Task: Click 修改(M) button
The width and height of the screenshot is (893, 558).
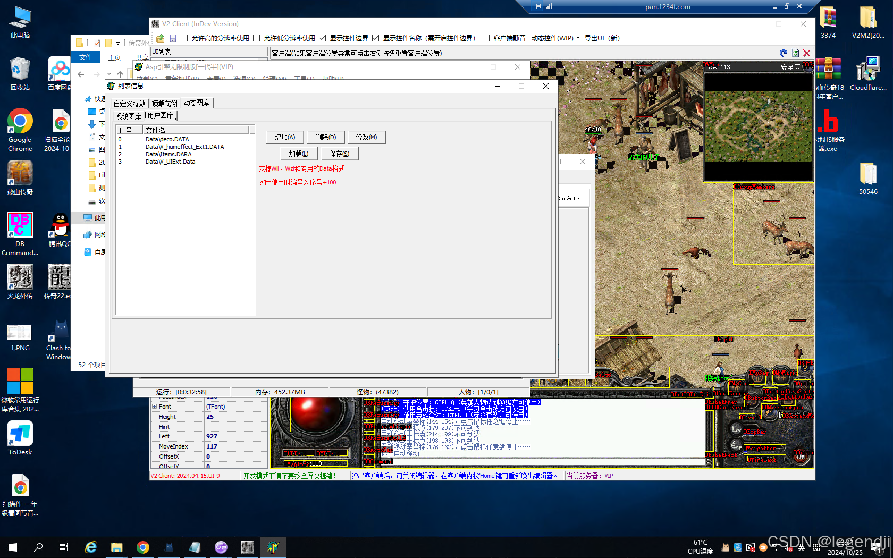Action: tap(367, 137)
